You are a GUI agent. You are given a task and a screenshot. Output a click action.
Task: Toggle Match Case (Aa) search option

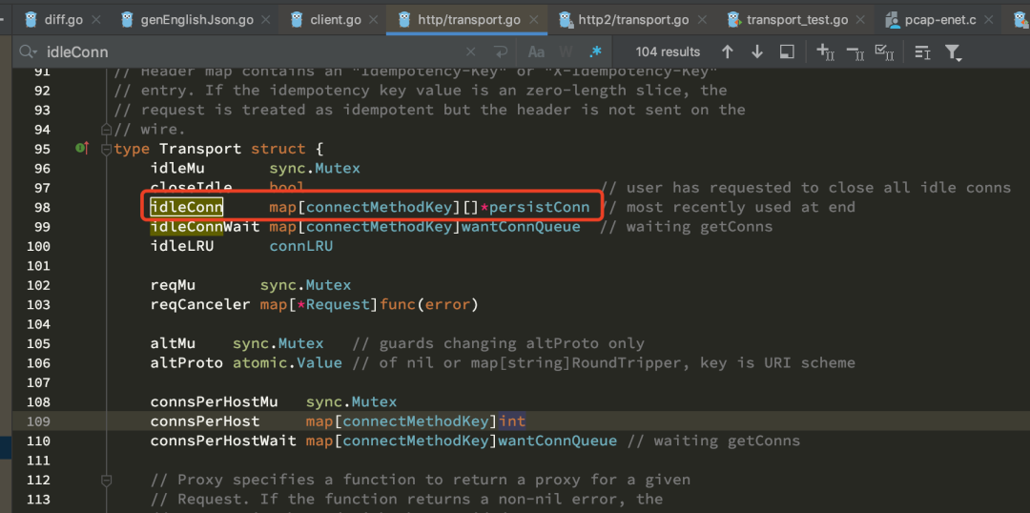[x=537, y=51]
